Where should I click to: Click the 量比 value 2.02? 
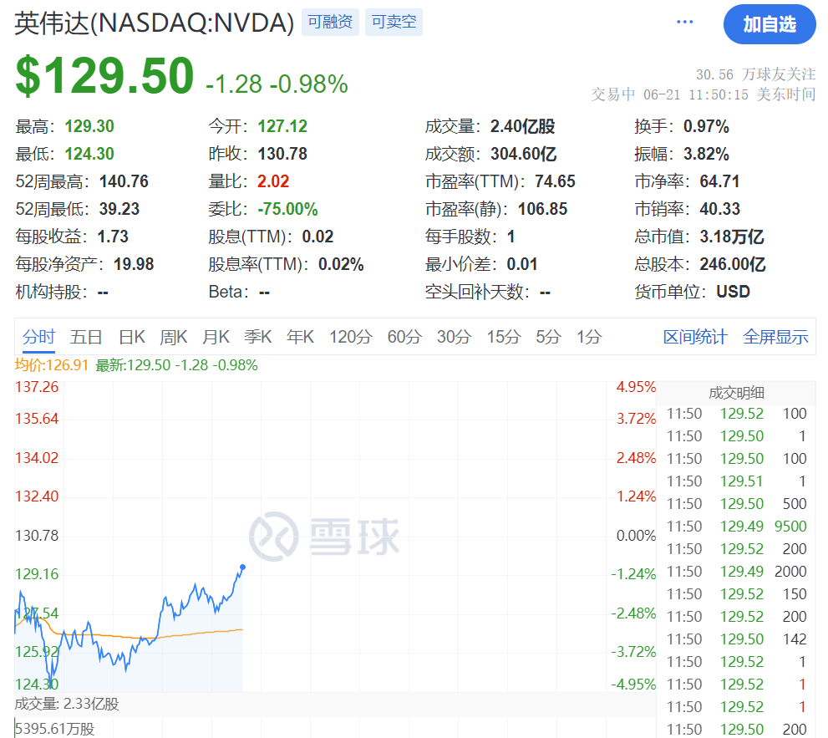[x=273, y=181]
